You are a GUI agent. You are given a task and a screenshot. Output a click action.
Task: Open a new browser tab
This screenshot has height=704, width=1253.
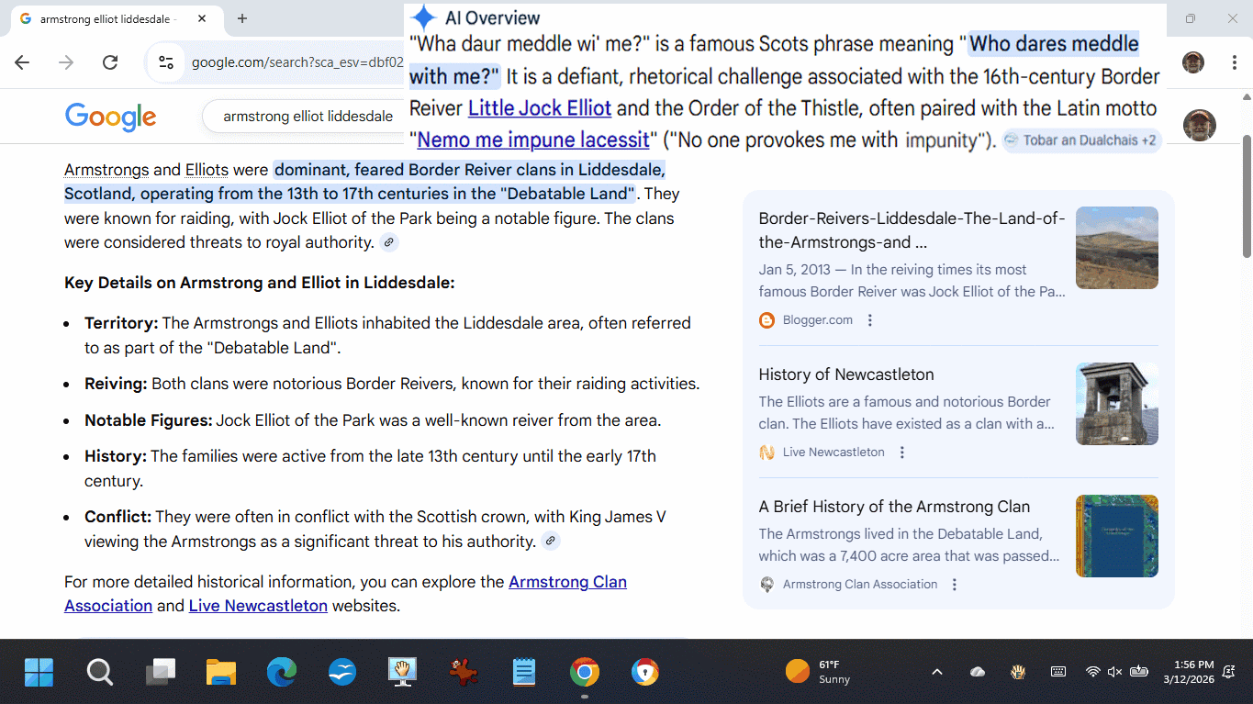pyautogui.click(x=242, y=18)
